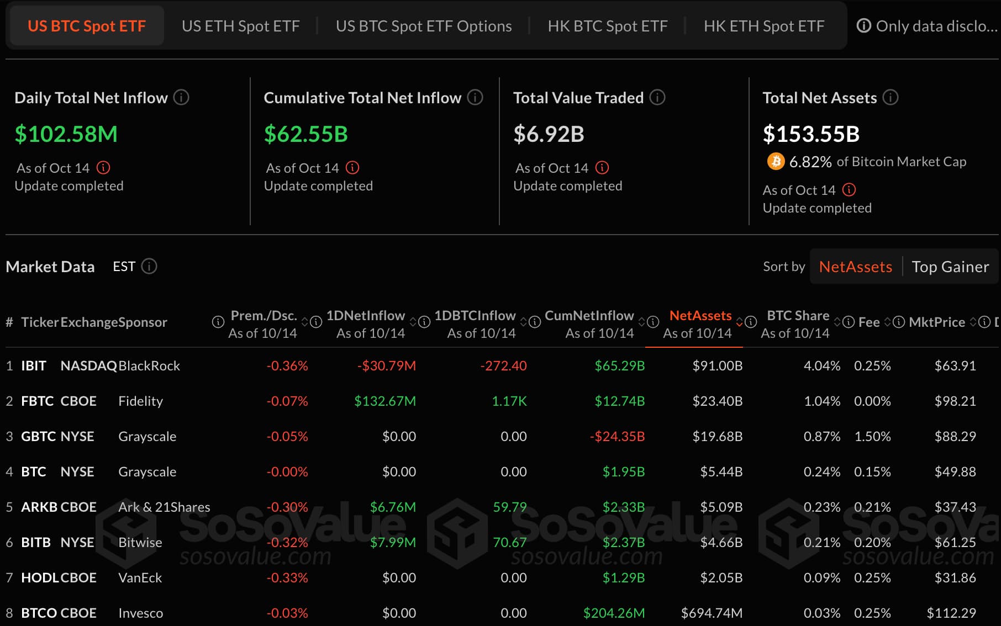Click the NetAssets column header label
This screenshot has height=626, width=1001.
(700, 315)
